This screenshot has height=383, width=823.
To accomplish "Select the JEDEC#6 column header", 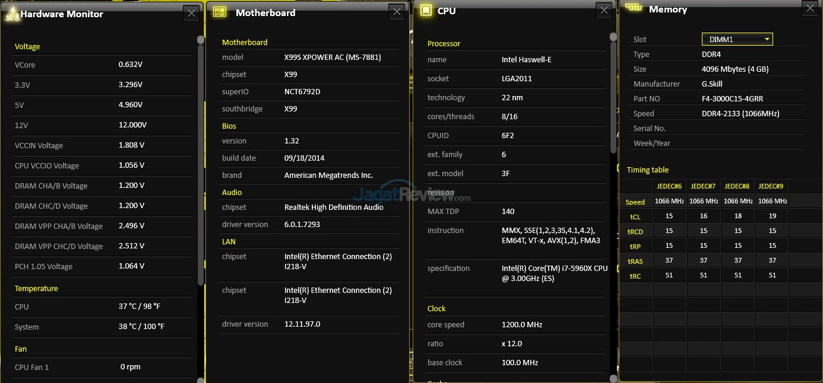I will point(669,186).
